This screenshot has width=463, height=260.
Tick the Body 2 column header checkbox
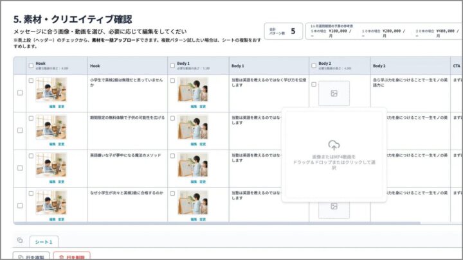coord(314,65)
